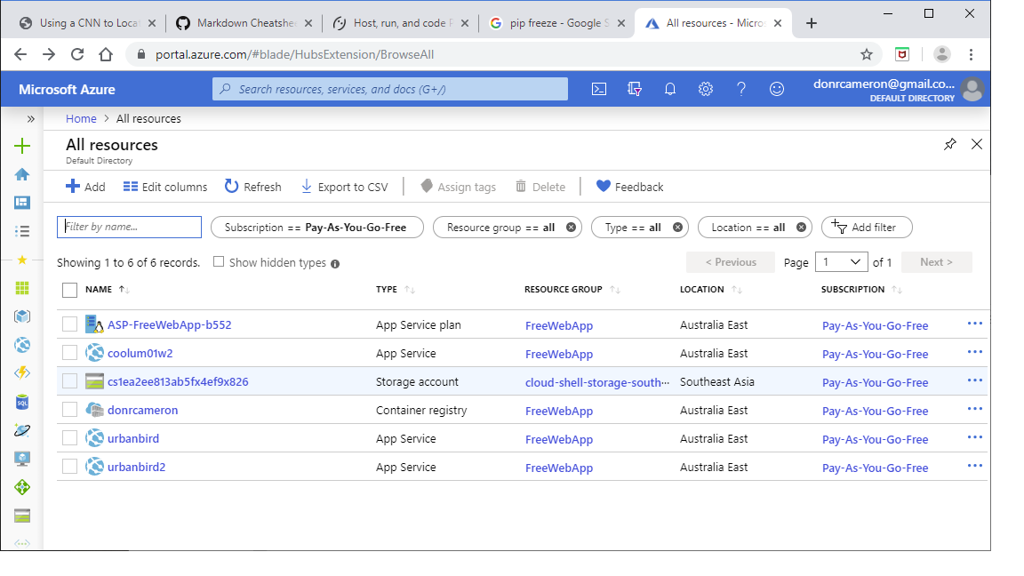Open Directory and subscription filter icon
Viewport: 1024px width, 576px height.
pyautogui.click(x=634, y=90)
